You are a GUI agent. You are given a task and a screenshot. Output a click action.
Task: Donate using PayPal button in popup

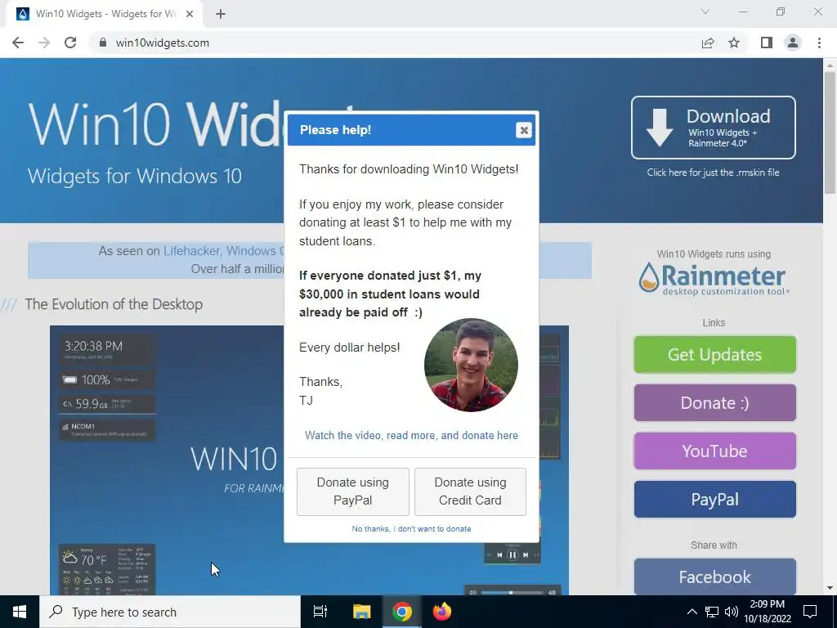tap(353, 491)
